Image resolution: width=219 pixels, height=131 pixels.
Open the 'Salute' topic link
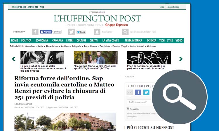point(40,46)
